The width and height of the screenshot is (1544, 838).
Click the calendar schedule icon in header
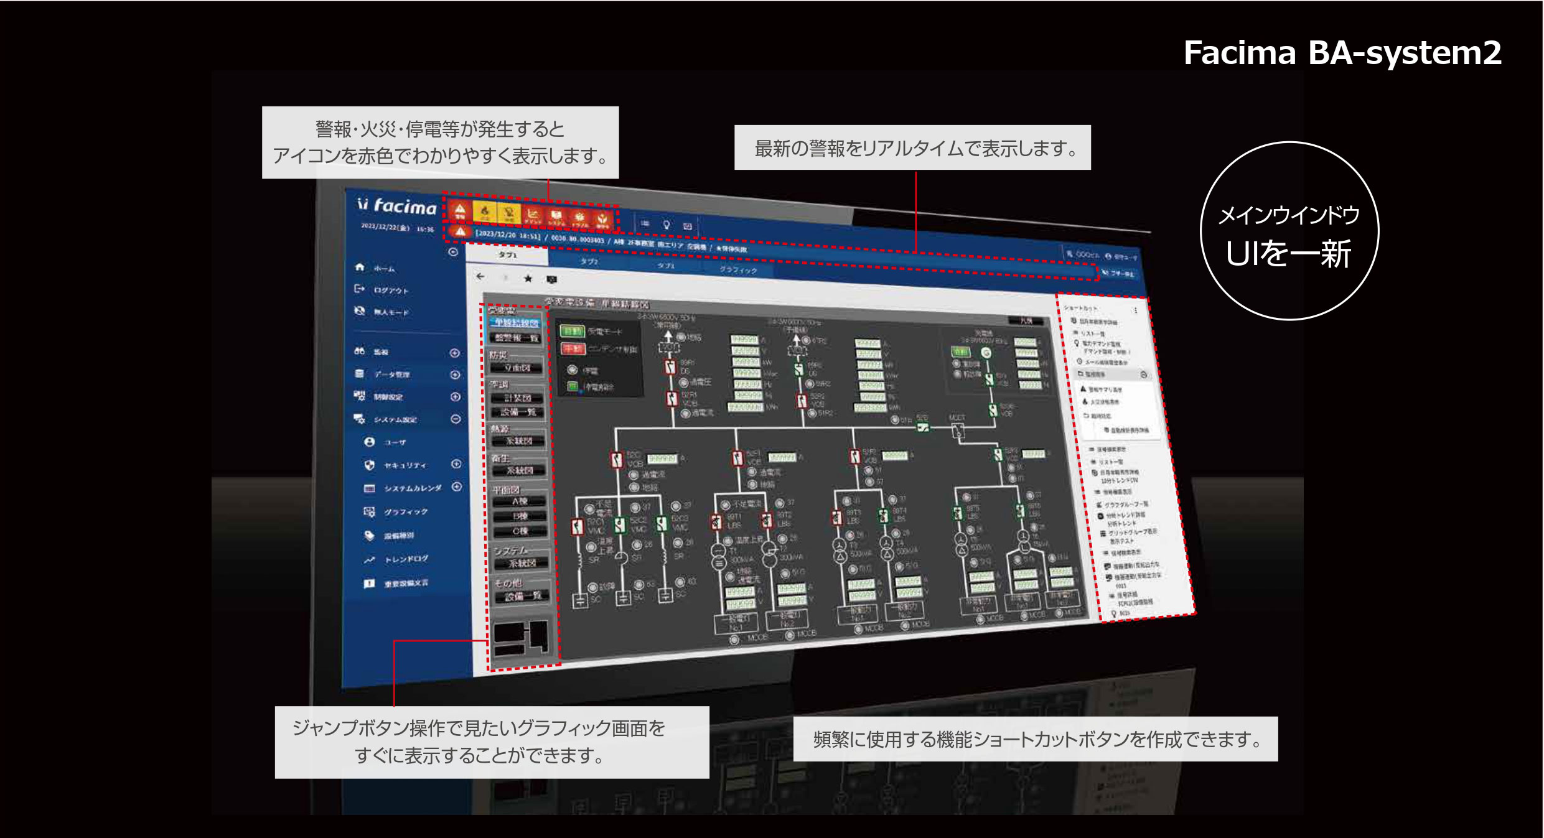pyautogui.click(x=687, y=226)
